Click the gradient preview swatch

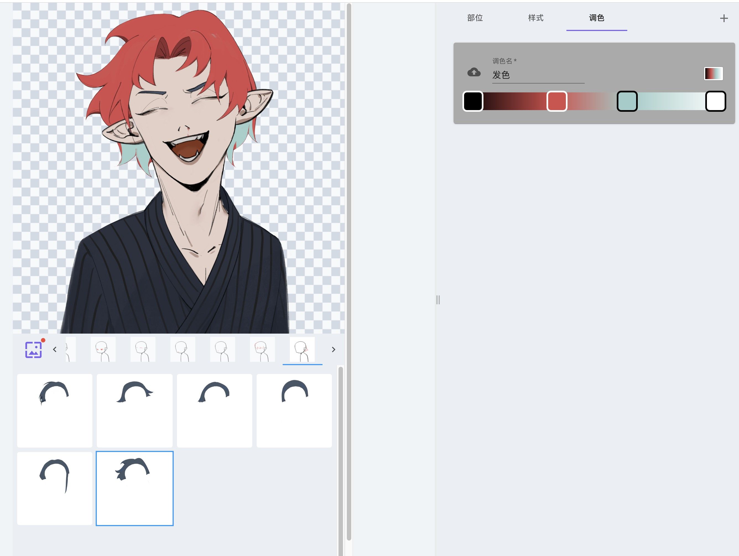tap(713, 74)
